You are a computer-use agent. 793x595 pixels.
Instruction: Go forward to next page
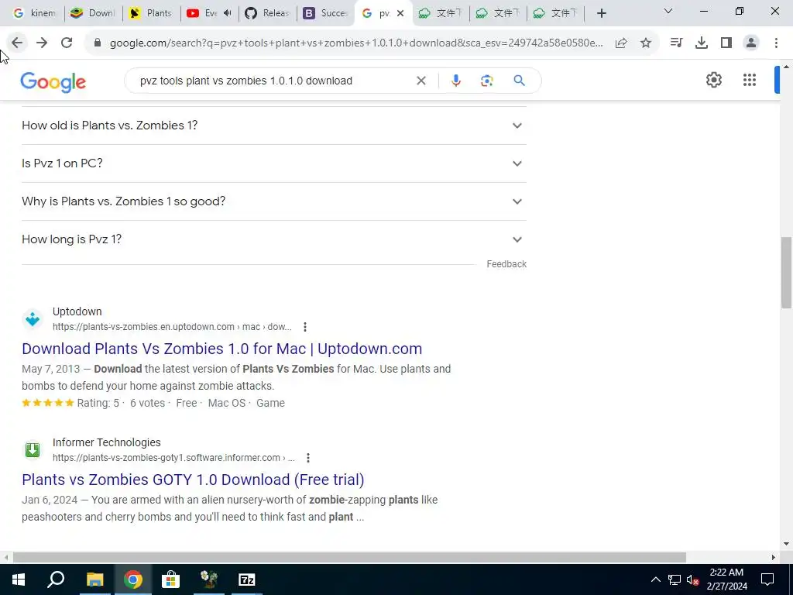pos(42,43)
